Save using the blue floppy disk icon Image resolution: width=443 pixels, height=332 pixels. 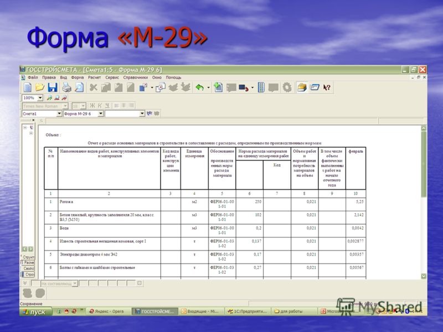(x=53, y=88)
